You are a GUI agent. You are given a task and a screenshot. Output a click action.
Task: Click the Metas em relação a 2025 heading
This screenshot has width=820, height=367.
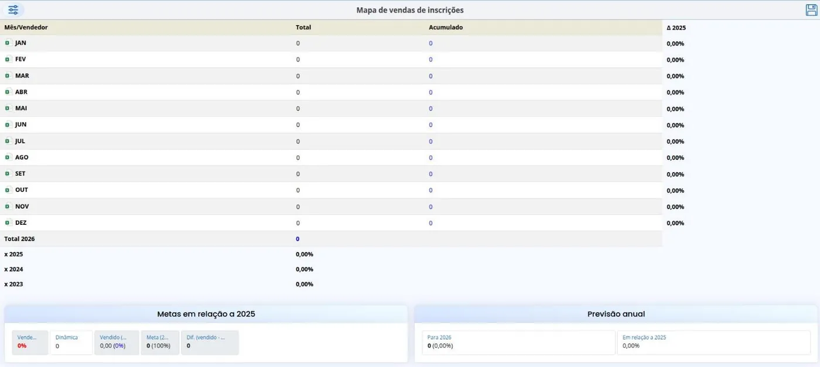click(206, 314)
